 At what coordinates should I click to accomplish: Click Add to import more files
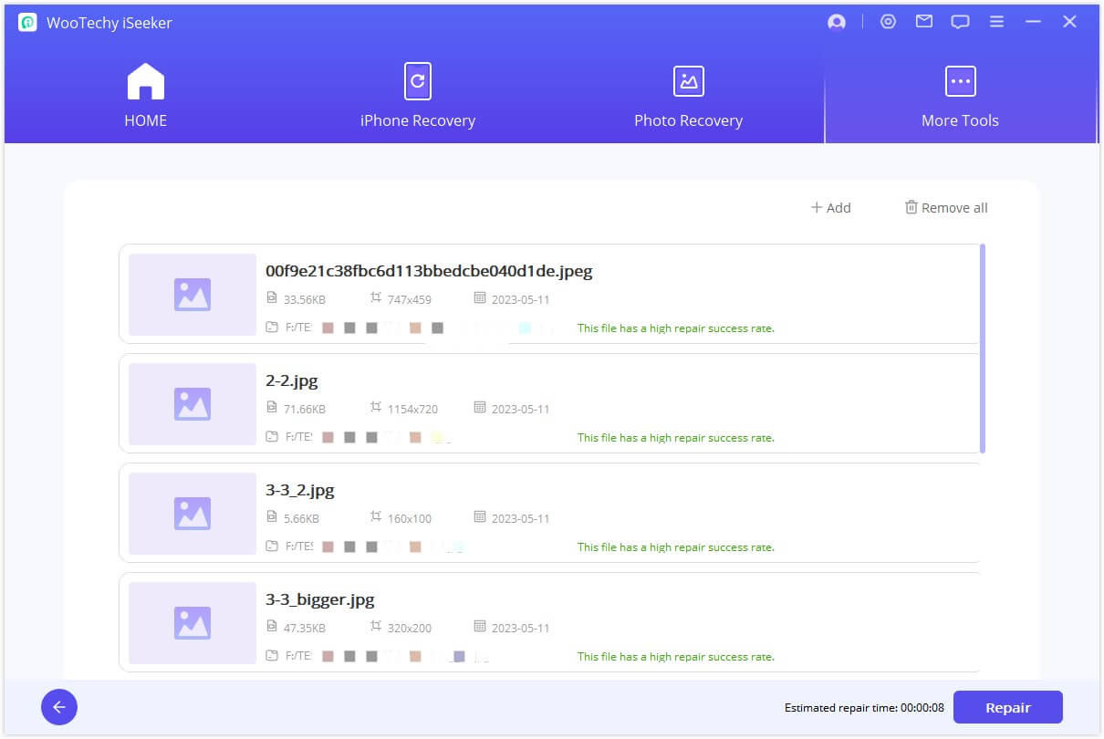tap(830, 208)
